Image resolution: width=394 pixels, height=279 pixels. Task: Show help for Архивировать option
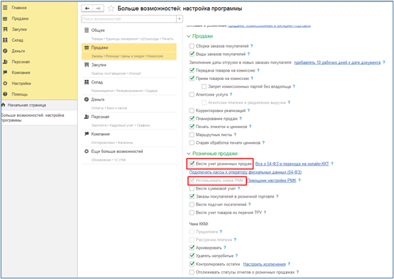tap(225, 248)
